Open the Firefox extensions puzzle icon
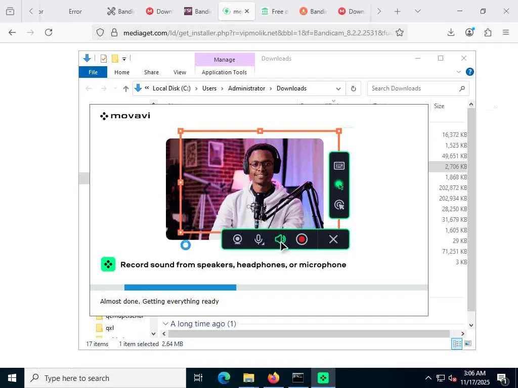Image resolution: width=518 pixels, height=388 pixels. (x=488, y=32)
